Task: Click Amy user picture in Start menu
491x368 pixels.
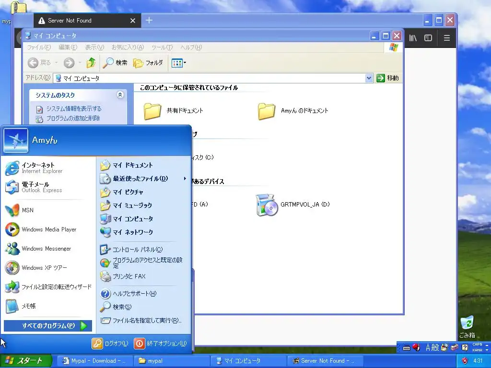Action: coord(16,140)
